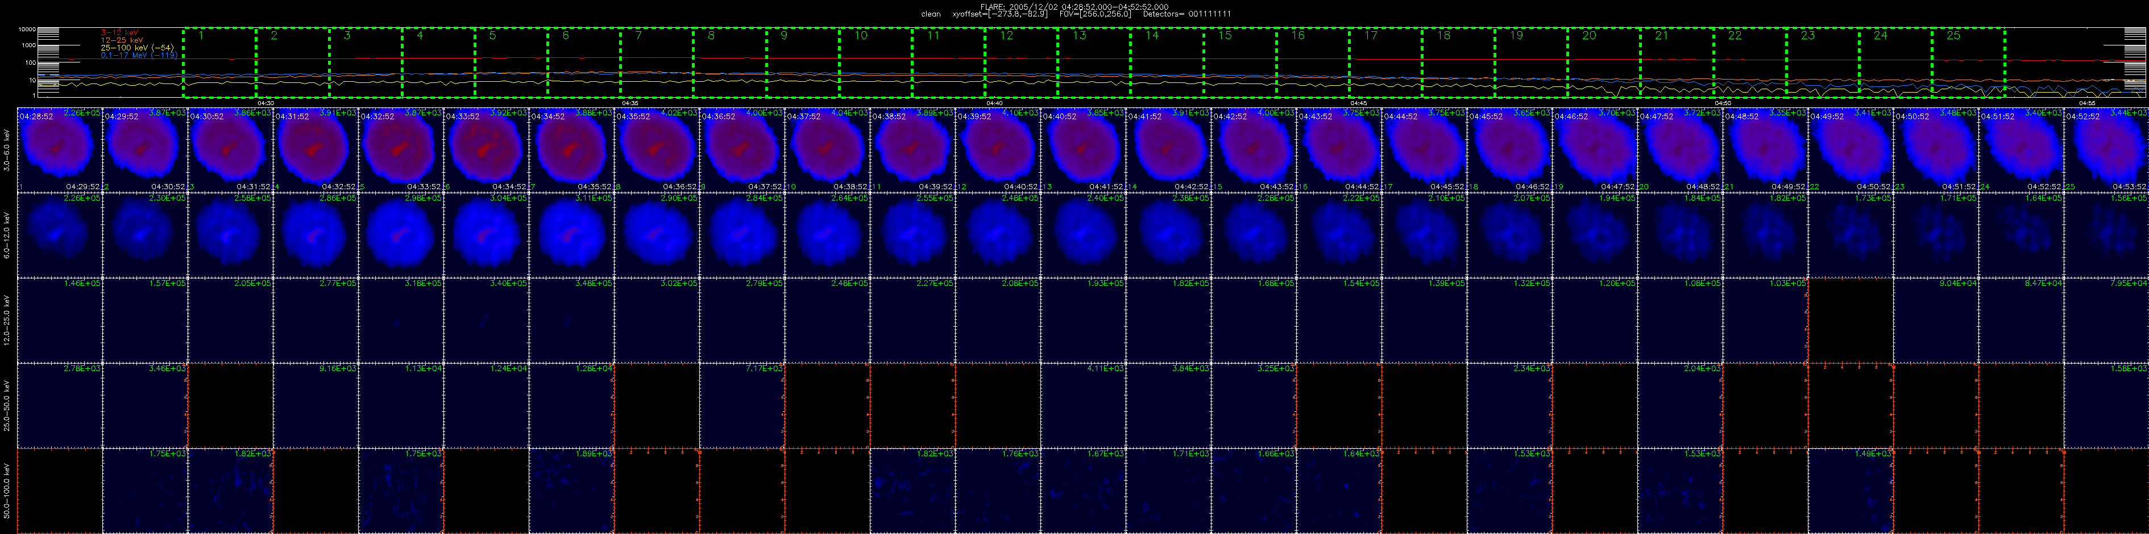The height and width of the screenshot is (534, 2149).
Task: Click the red 3-12 keV legend entry
Action: click(x=119, y=32)
